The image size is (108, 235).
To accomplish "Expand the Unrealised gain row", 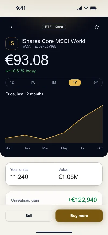I will (x=54, y=200).
